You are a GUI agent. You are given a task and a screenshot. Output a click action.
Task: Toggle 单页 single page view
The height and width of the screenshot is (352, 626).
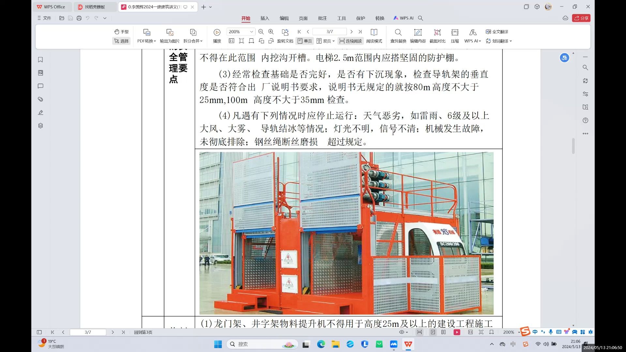coord(305,41)
